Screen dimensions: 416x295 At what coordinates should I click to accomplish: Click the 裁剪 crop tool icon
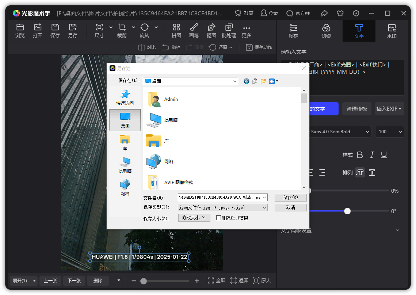122,27
